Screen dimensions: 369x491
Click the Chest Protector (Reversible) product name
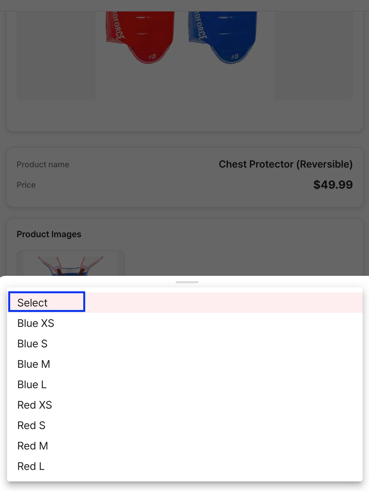point(285,164)
